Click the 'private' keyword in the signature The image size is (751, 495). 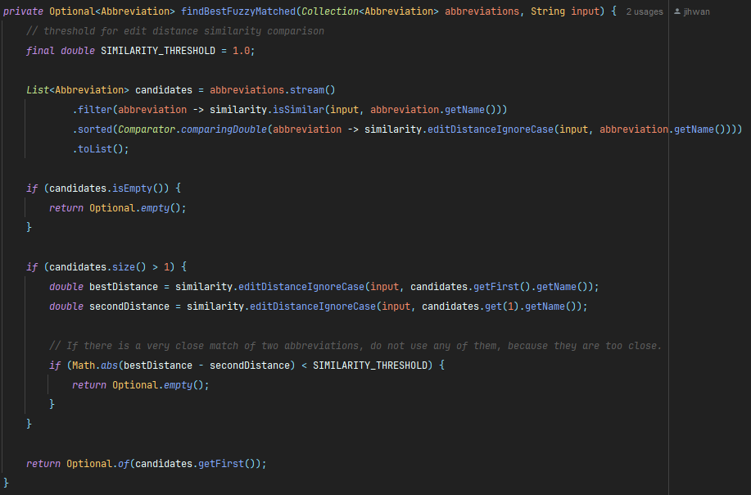tap(23, 11)
